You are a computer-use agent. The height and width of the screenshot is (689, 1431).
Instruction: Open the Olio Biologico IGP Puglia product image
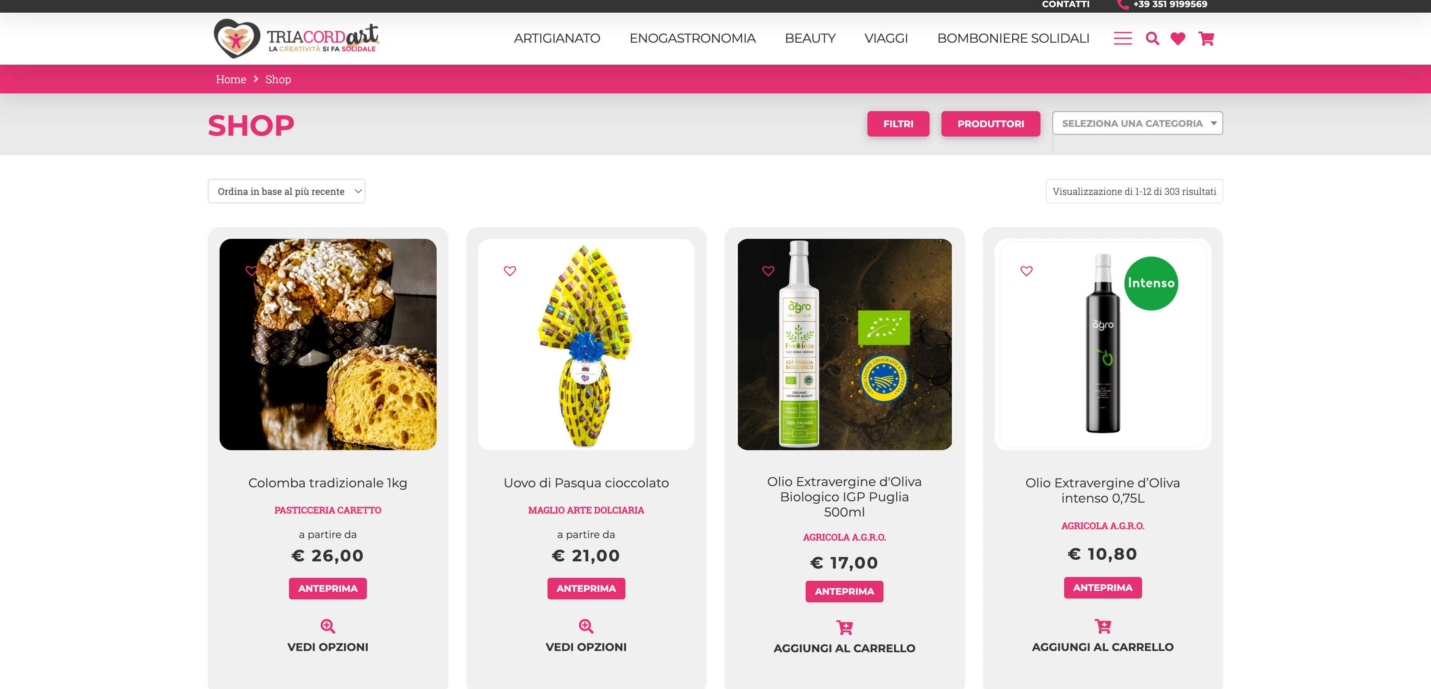click(x=845, y=344)
